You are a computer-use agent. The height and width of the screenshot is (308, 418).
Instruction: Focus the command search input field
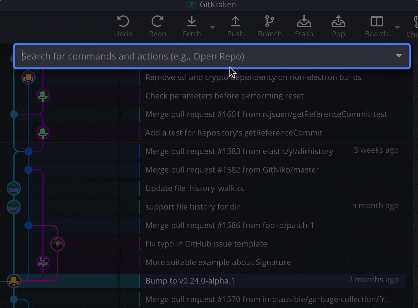198,56
